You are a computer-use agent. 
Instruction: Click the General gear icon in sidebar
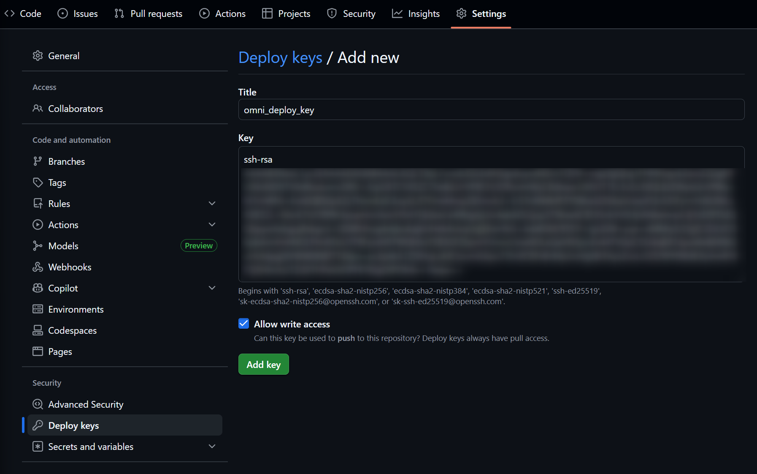coord(38,56)
